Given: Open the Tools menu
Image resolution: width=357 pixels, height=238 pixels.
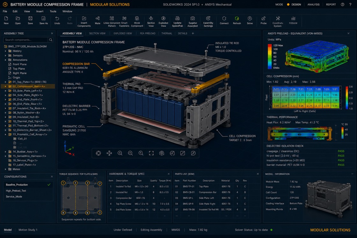Looking at the screenshot, I should point(53,11).
